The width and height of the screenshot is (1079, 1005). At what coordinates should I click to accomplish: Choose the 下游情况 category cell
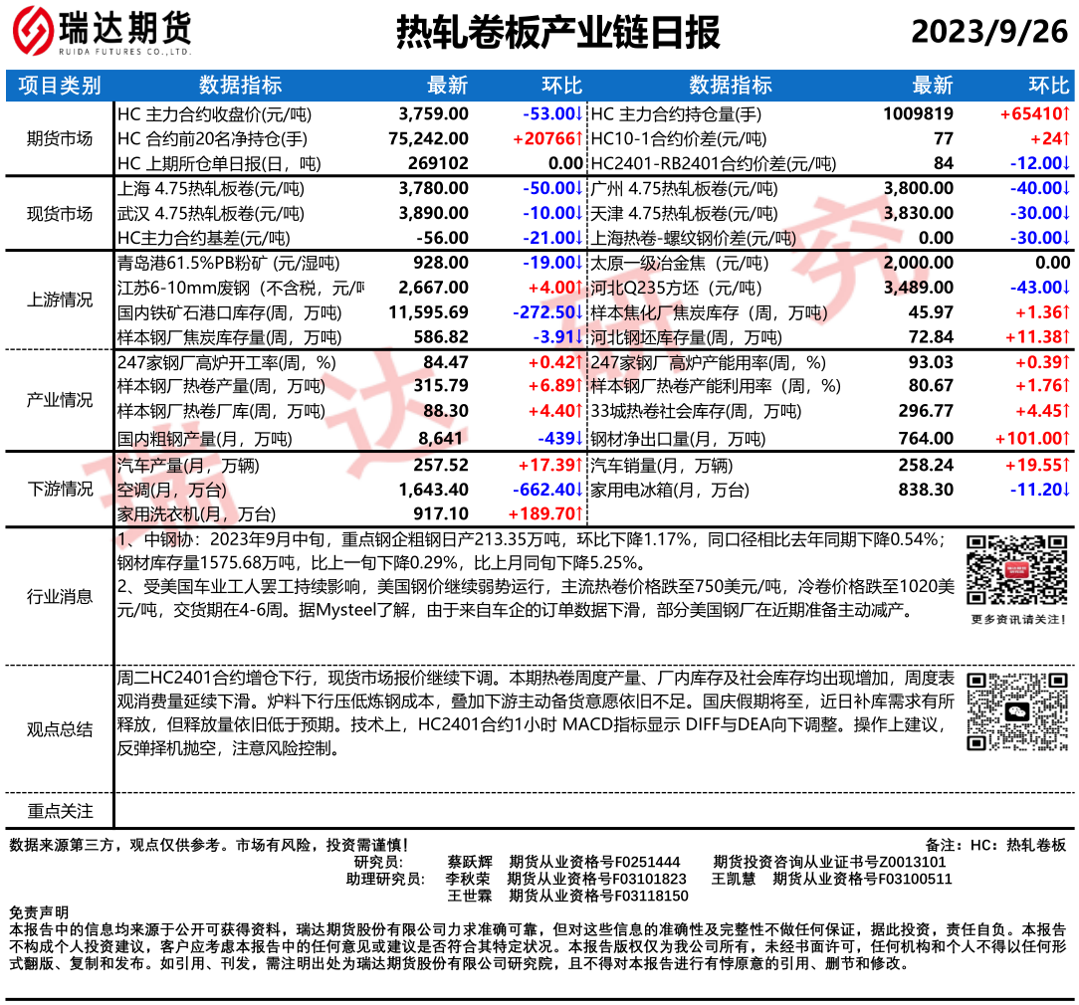60,489
